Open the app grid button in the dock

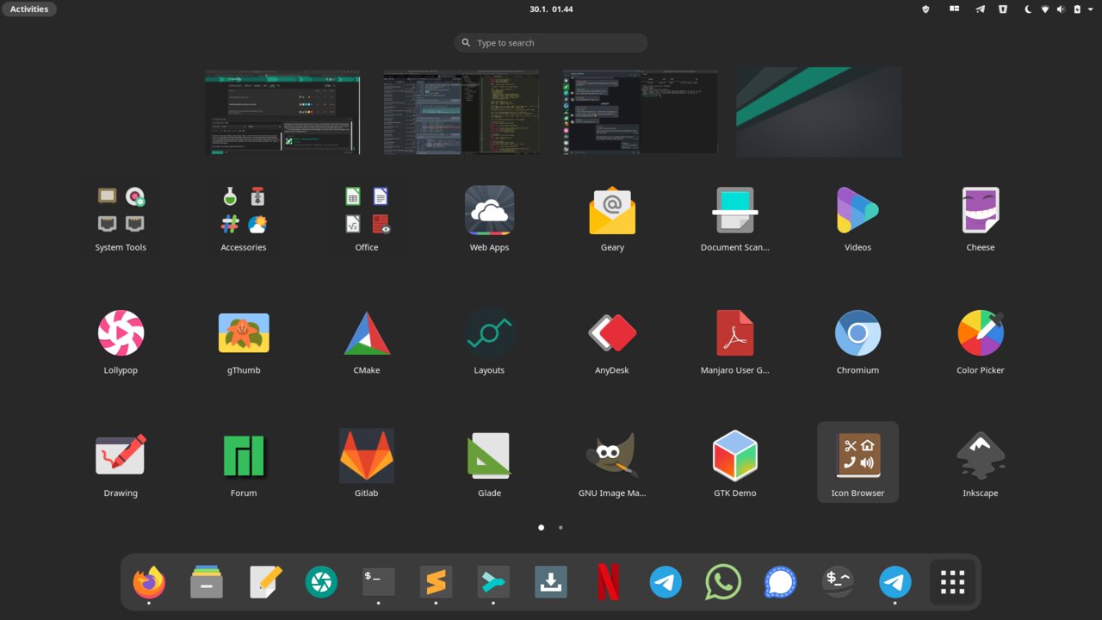pyautogui.click(x=952, y=581)
